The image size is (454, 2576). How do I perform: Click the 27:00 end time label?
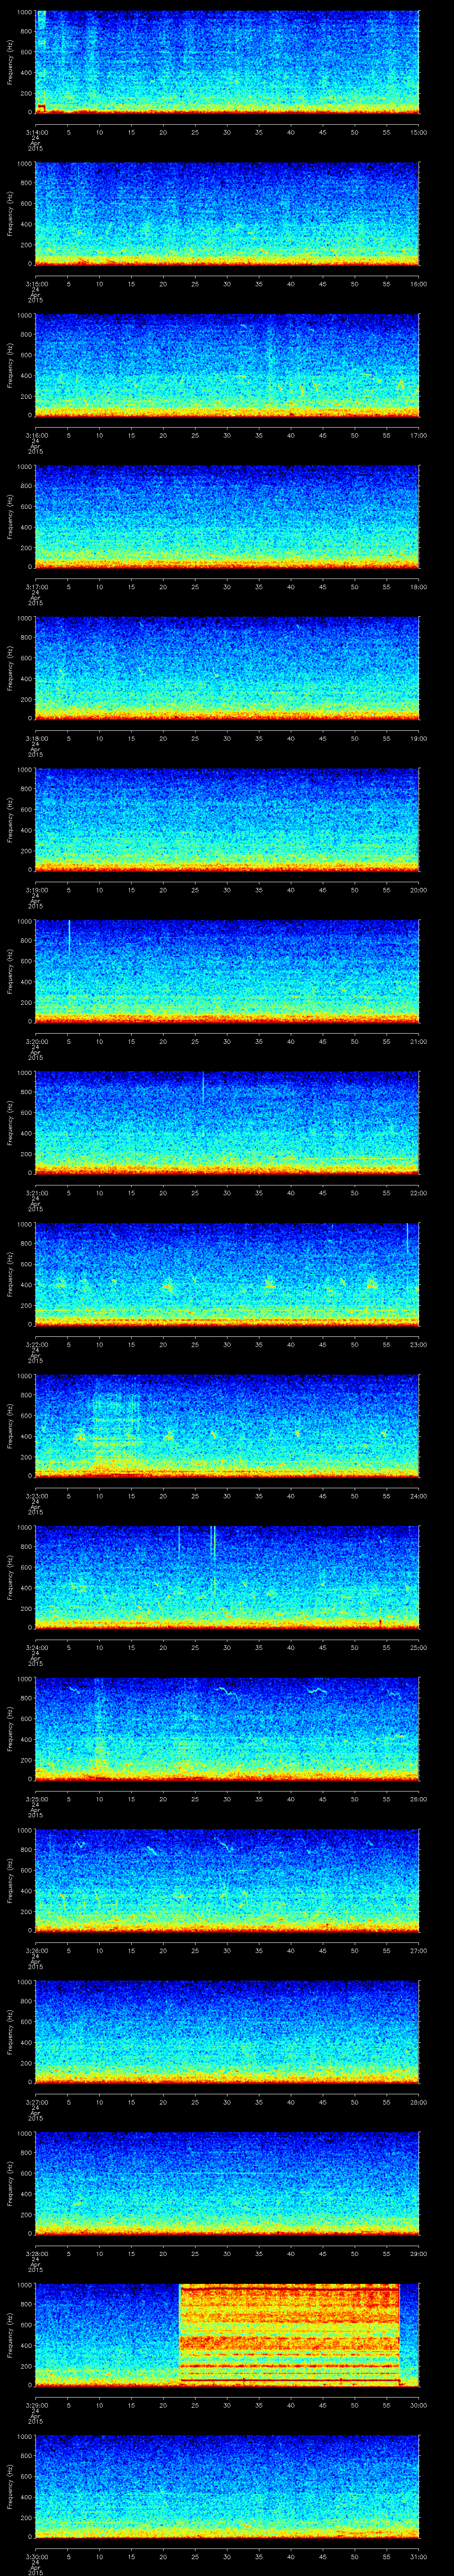(x=418, y=1951)
